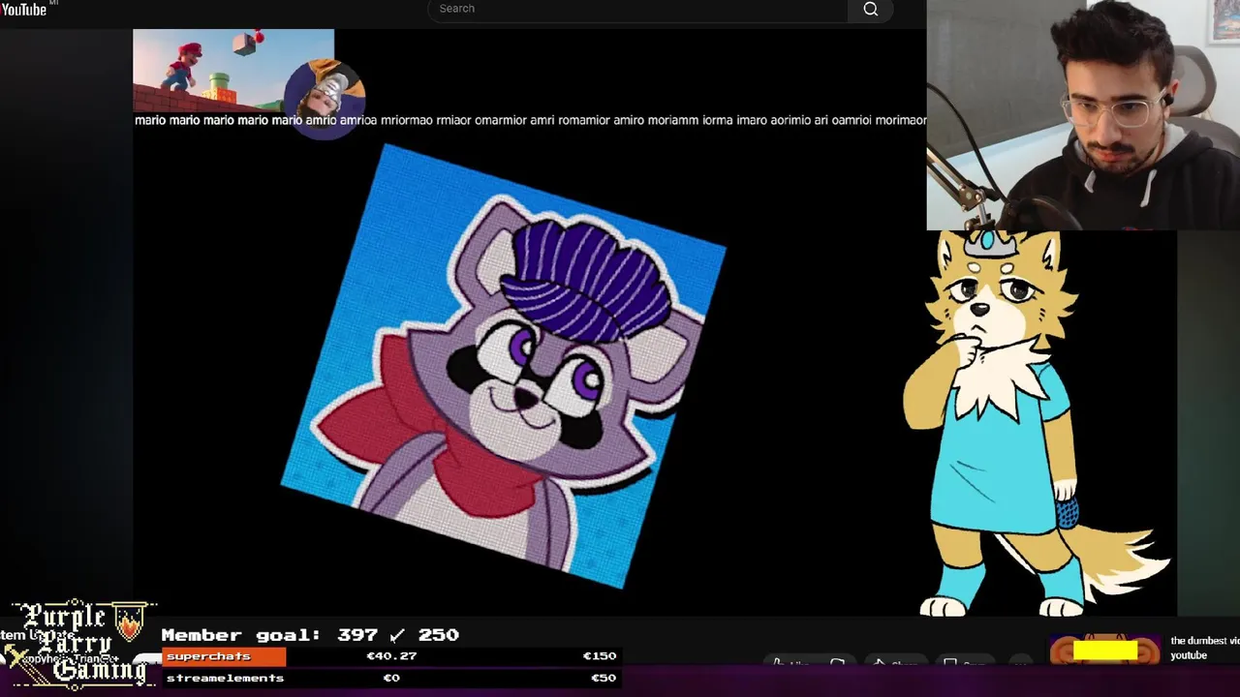
Task: Click the Mario movie picture in the video
Action: point(233,70)
